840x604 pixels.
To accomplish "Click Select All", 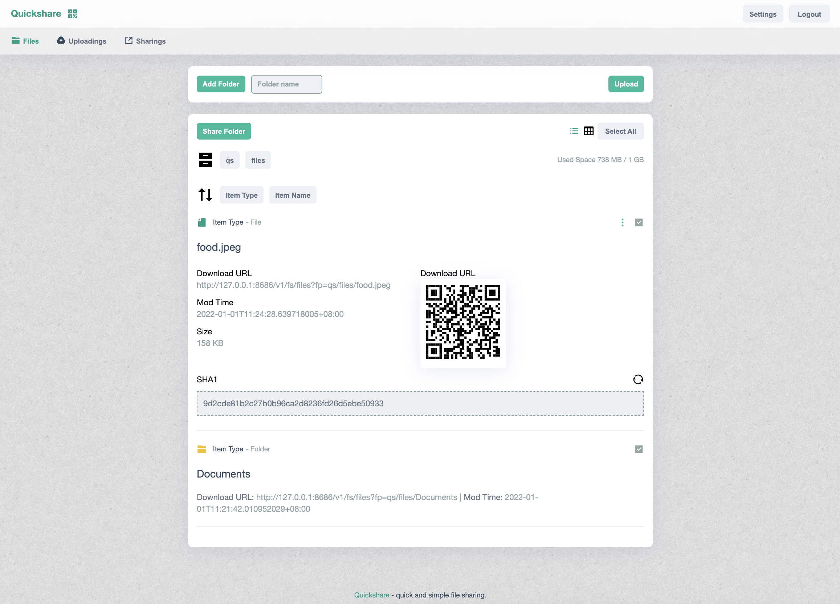I will [x=620, y=131].
